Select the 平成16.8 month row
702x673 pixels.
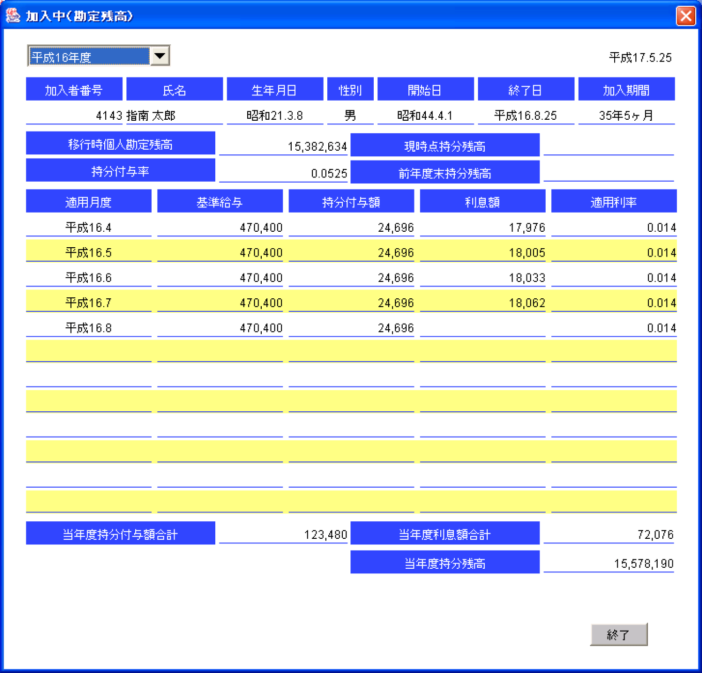pyautogui.click(x=351, y=327)
